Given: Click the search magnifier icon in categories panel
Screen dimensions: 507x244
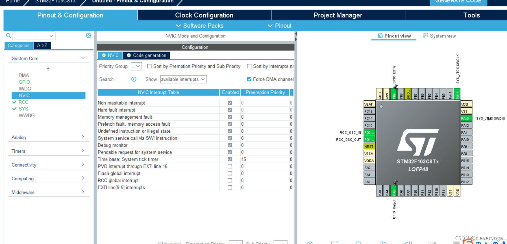Looking at the screenshot, I should point(8,36).
